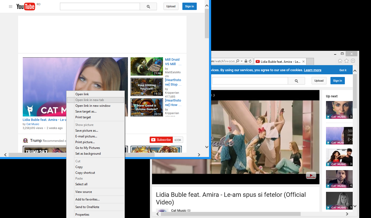Select 'Select all' in context menu
Image resolution: width=371 pixels, height=218 pixels.
[95, 184]
